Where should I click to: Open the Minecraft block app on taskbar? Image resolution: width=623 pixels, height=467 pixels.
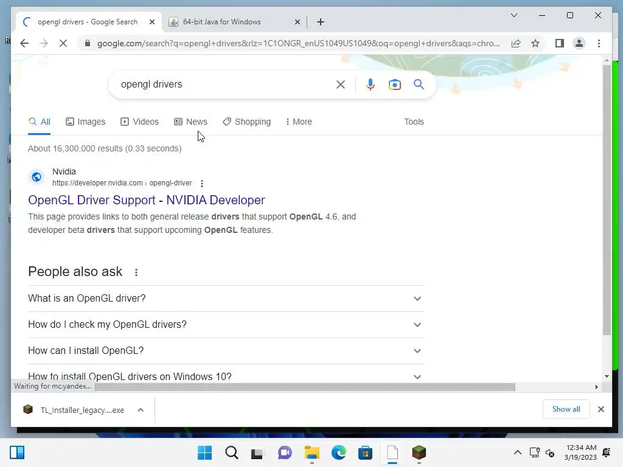click(x=419, y=452)
